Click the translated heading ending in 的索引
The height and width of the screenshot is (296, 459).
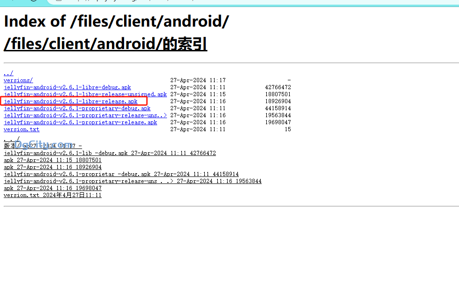coord(105,44)
